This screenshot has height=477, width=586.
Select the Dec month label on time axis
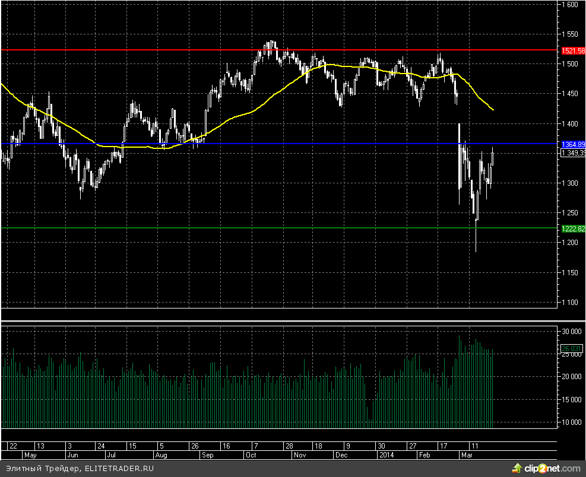pyautogui.click(x=341, y=455)
